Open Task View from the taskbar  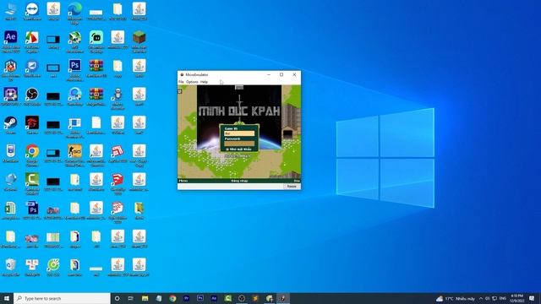[x=131, y=298]
